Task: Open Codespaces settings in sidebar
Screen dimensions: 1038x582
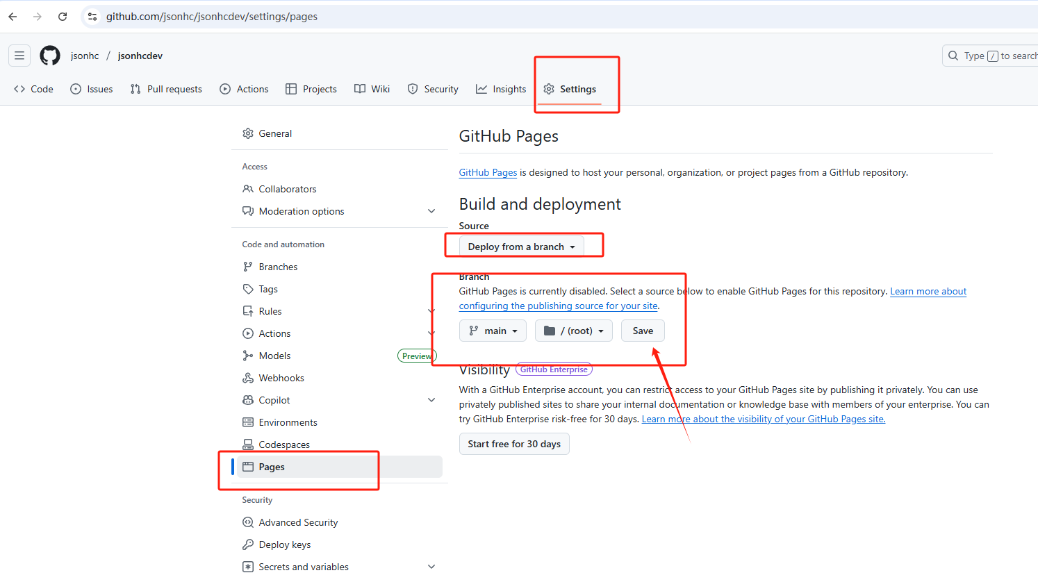Action: (340, 444)
